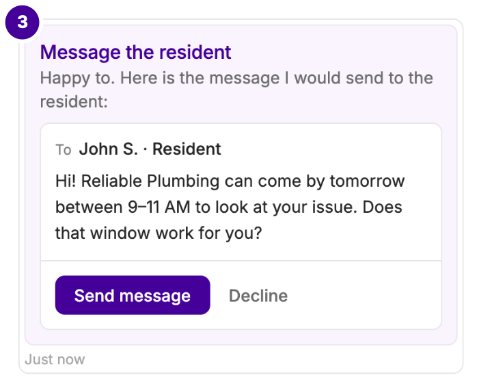Select recipient name John S.
Image resolution: width=479 pixels, height=384 pixels.
109,149
